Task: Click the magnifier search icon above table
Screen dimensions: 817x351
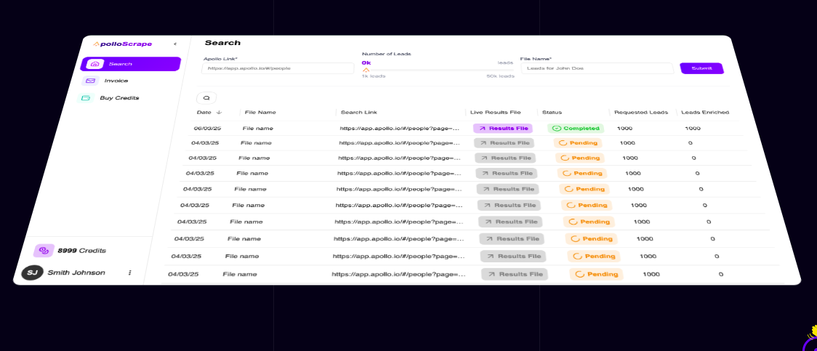Action: pos(206,97)
